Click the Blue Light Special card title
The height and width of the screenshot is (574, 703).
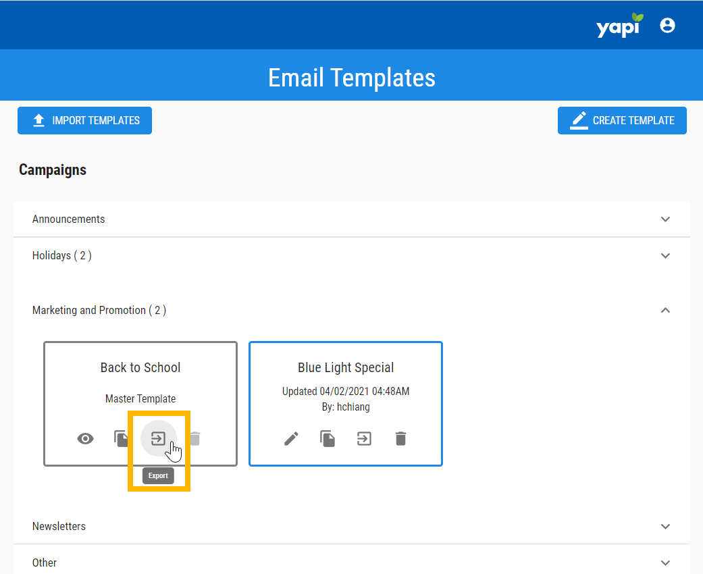click(x=346, y=368)
